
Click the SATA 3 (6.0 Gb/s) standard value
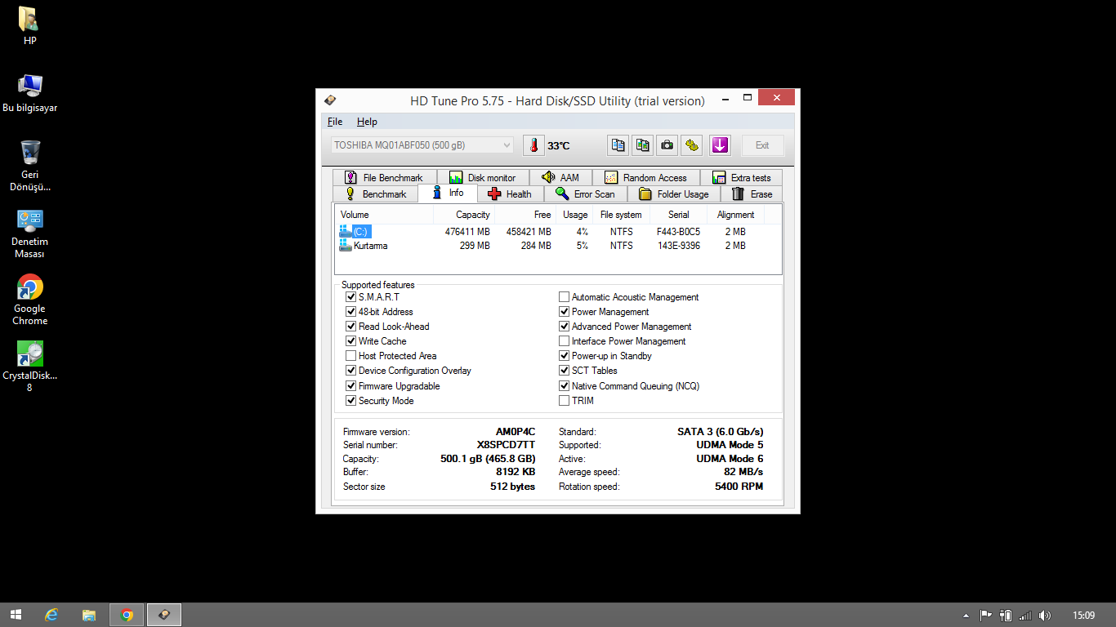coord(721,432)
